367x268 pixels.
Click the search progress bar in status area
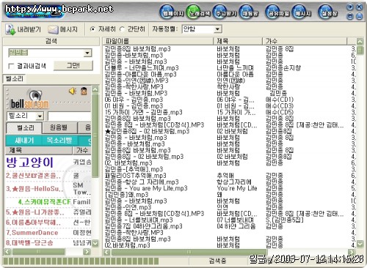81,261
